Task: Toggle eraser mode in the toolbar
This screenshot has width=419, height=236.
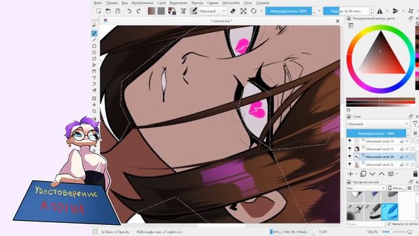Action: 233,11
